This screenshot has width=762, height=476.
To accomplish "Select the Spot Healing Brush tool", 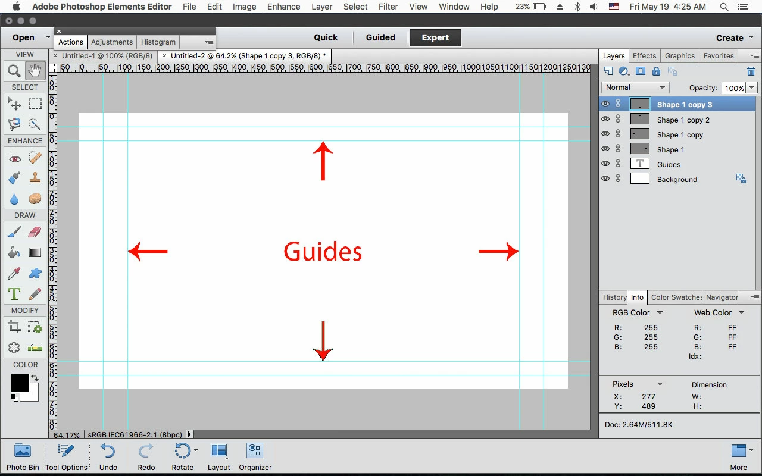I will click(x=35, y=158).
